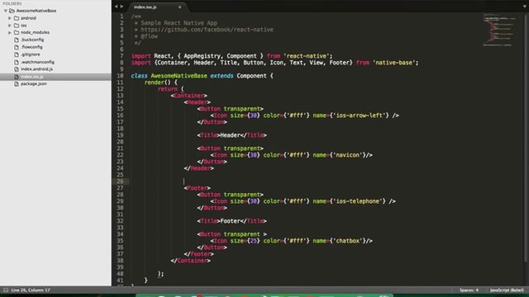Open the .watchmanconfig file
The image size is (529, 297).
coord(37,62)
